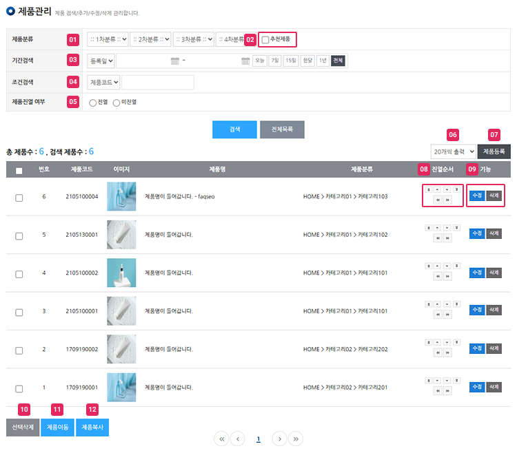Viewport: 517px width, 453px height.
Task: Set period filter to 1년
Action: pyautogui.click(x=323, y=61)
